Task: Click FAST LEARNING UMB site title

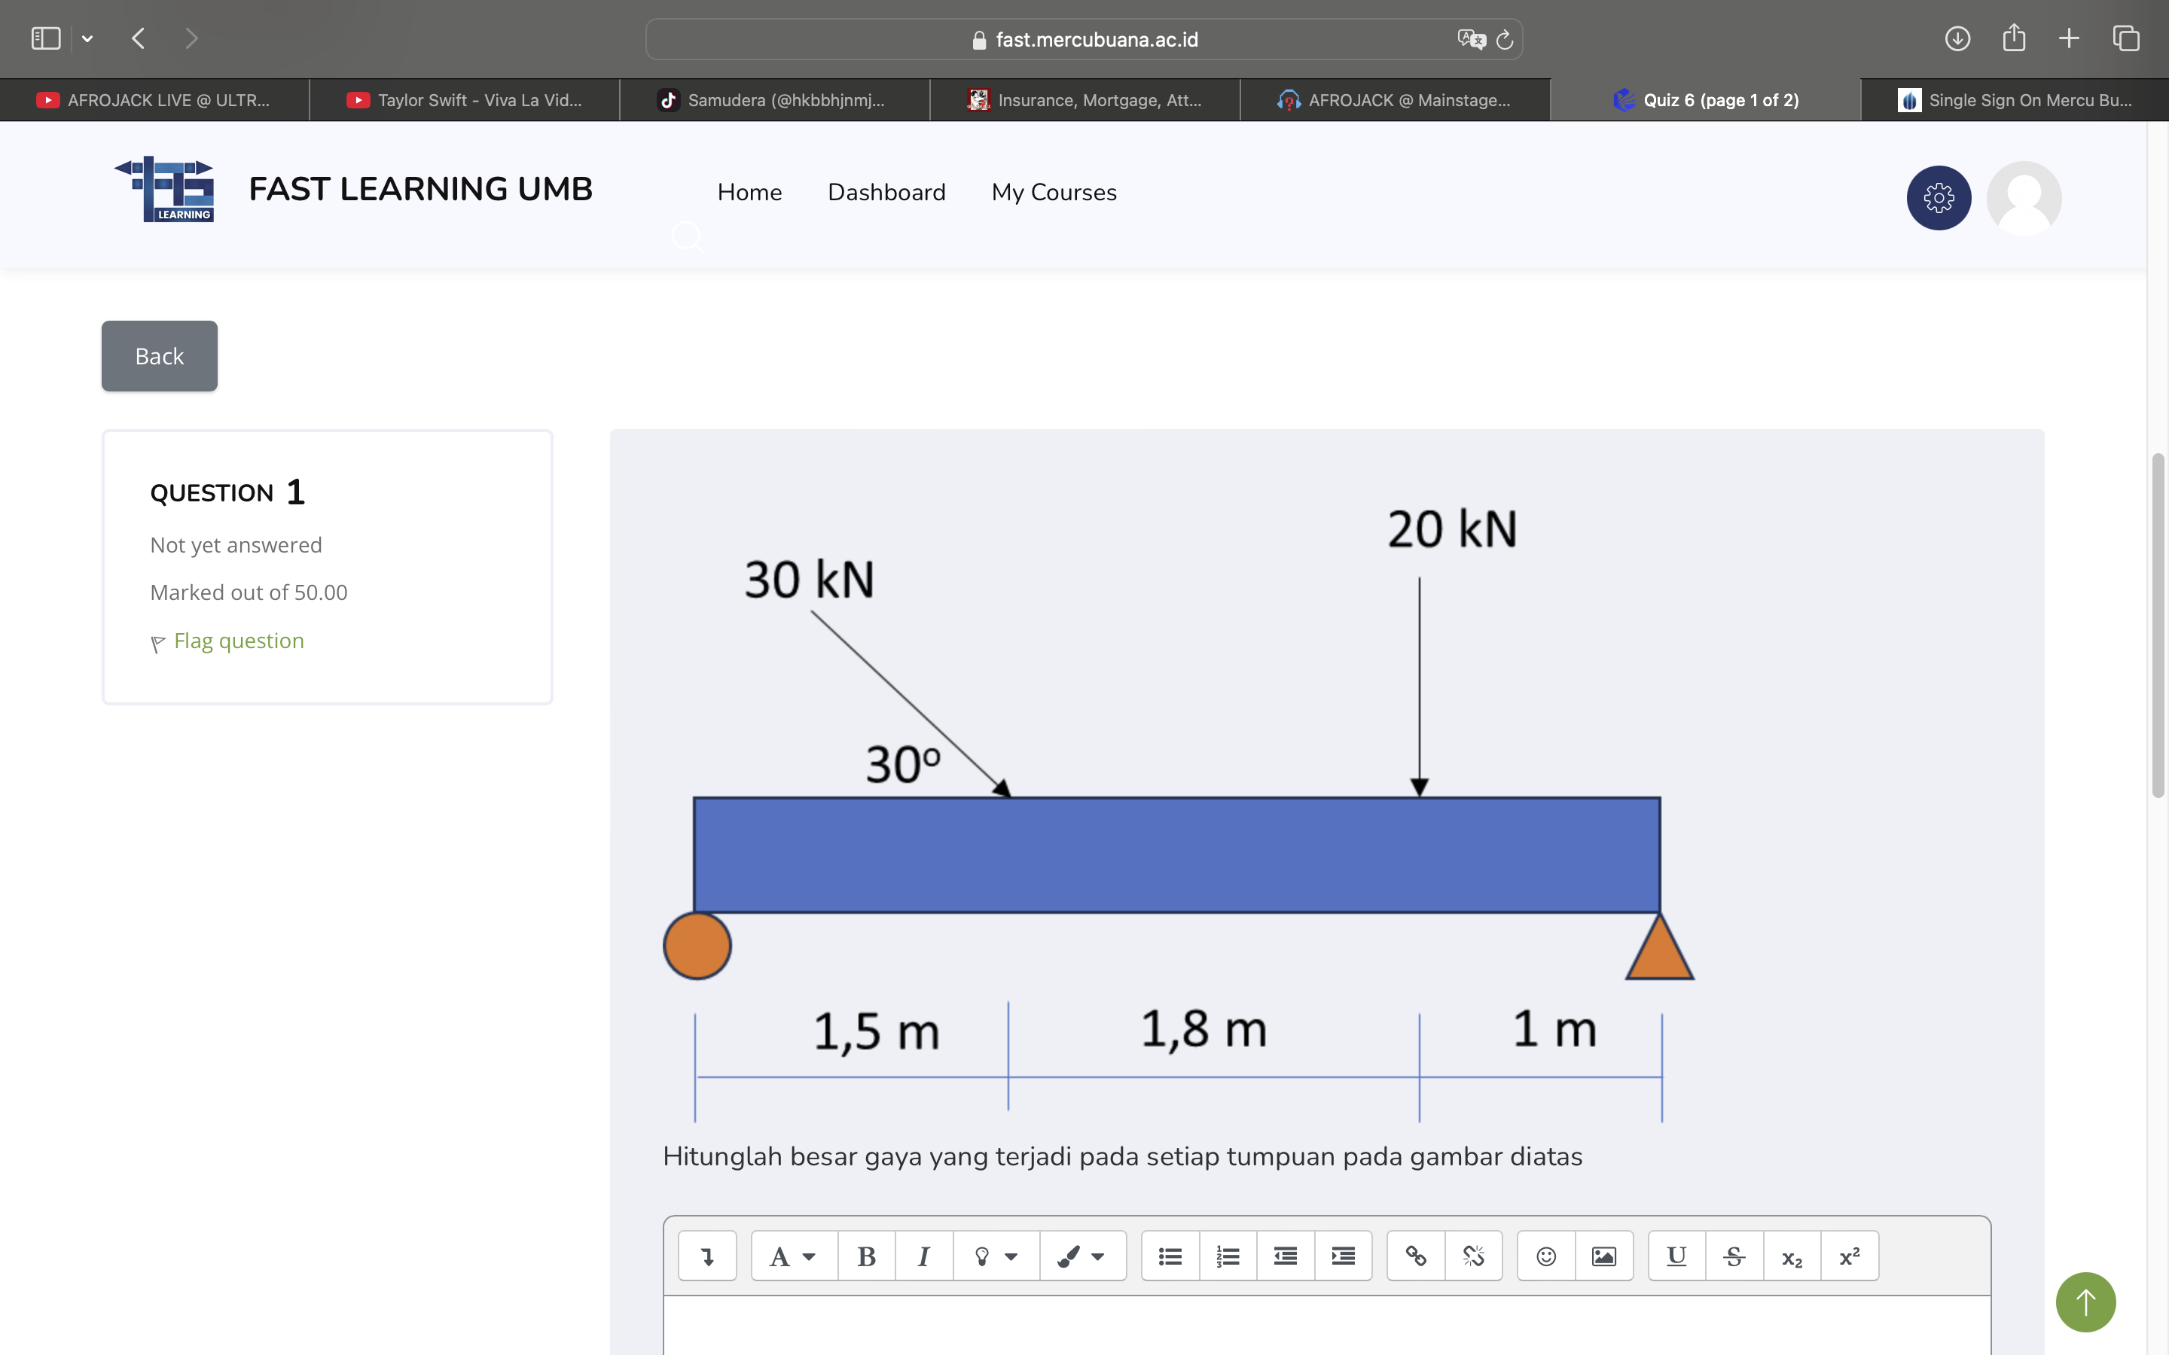Action: click(420, 189)
